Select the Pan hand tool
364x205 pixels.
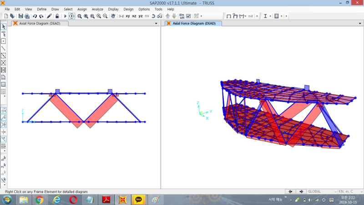point(113,16)
